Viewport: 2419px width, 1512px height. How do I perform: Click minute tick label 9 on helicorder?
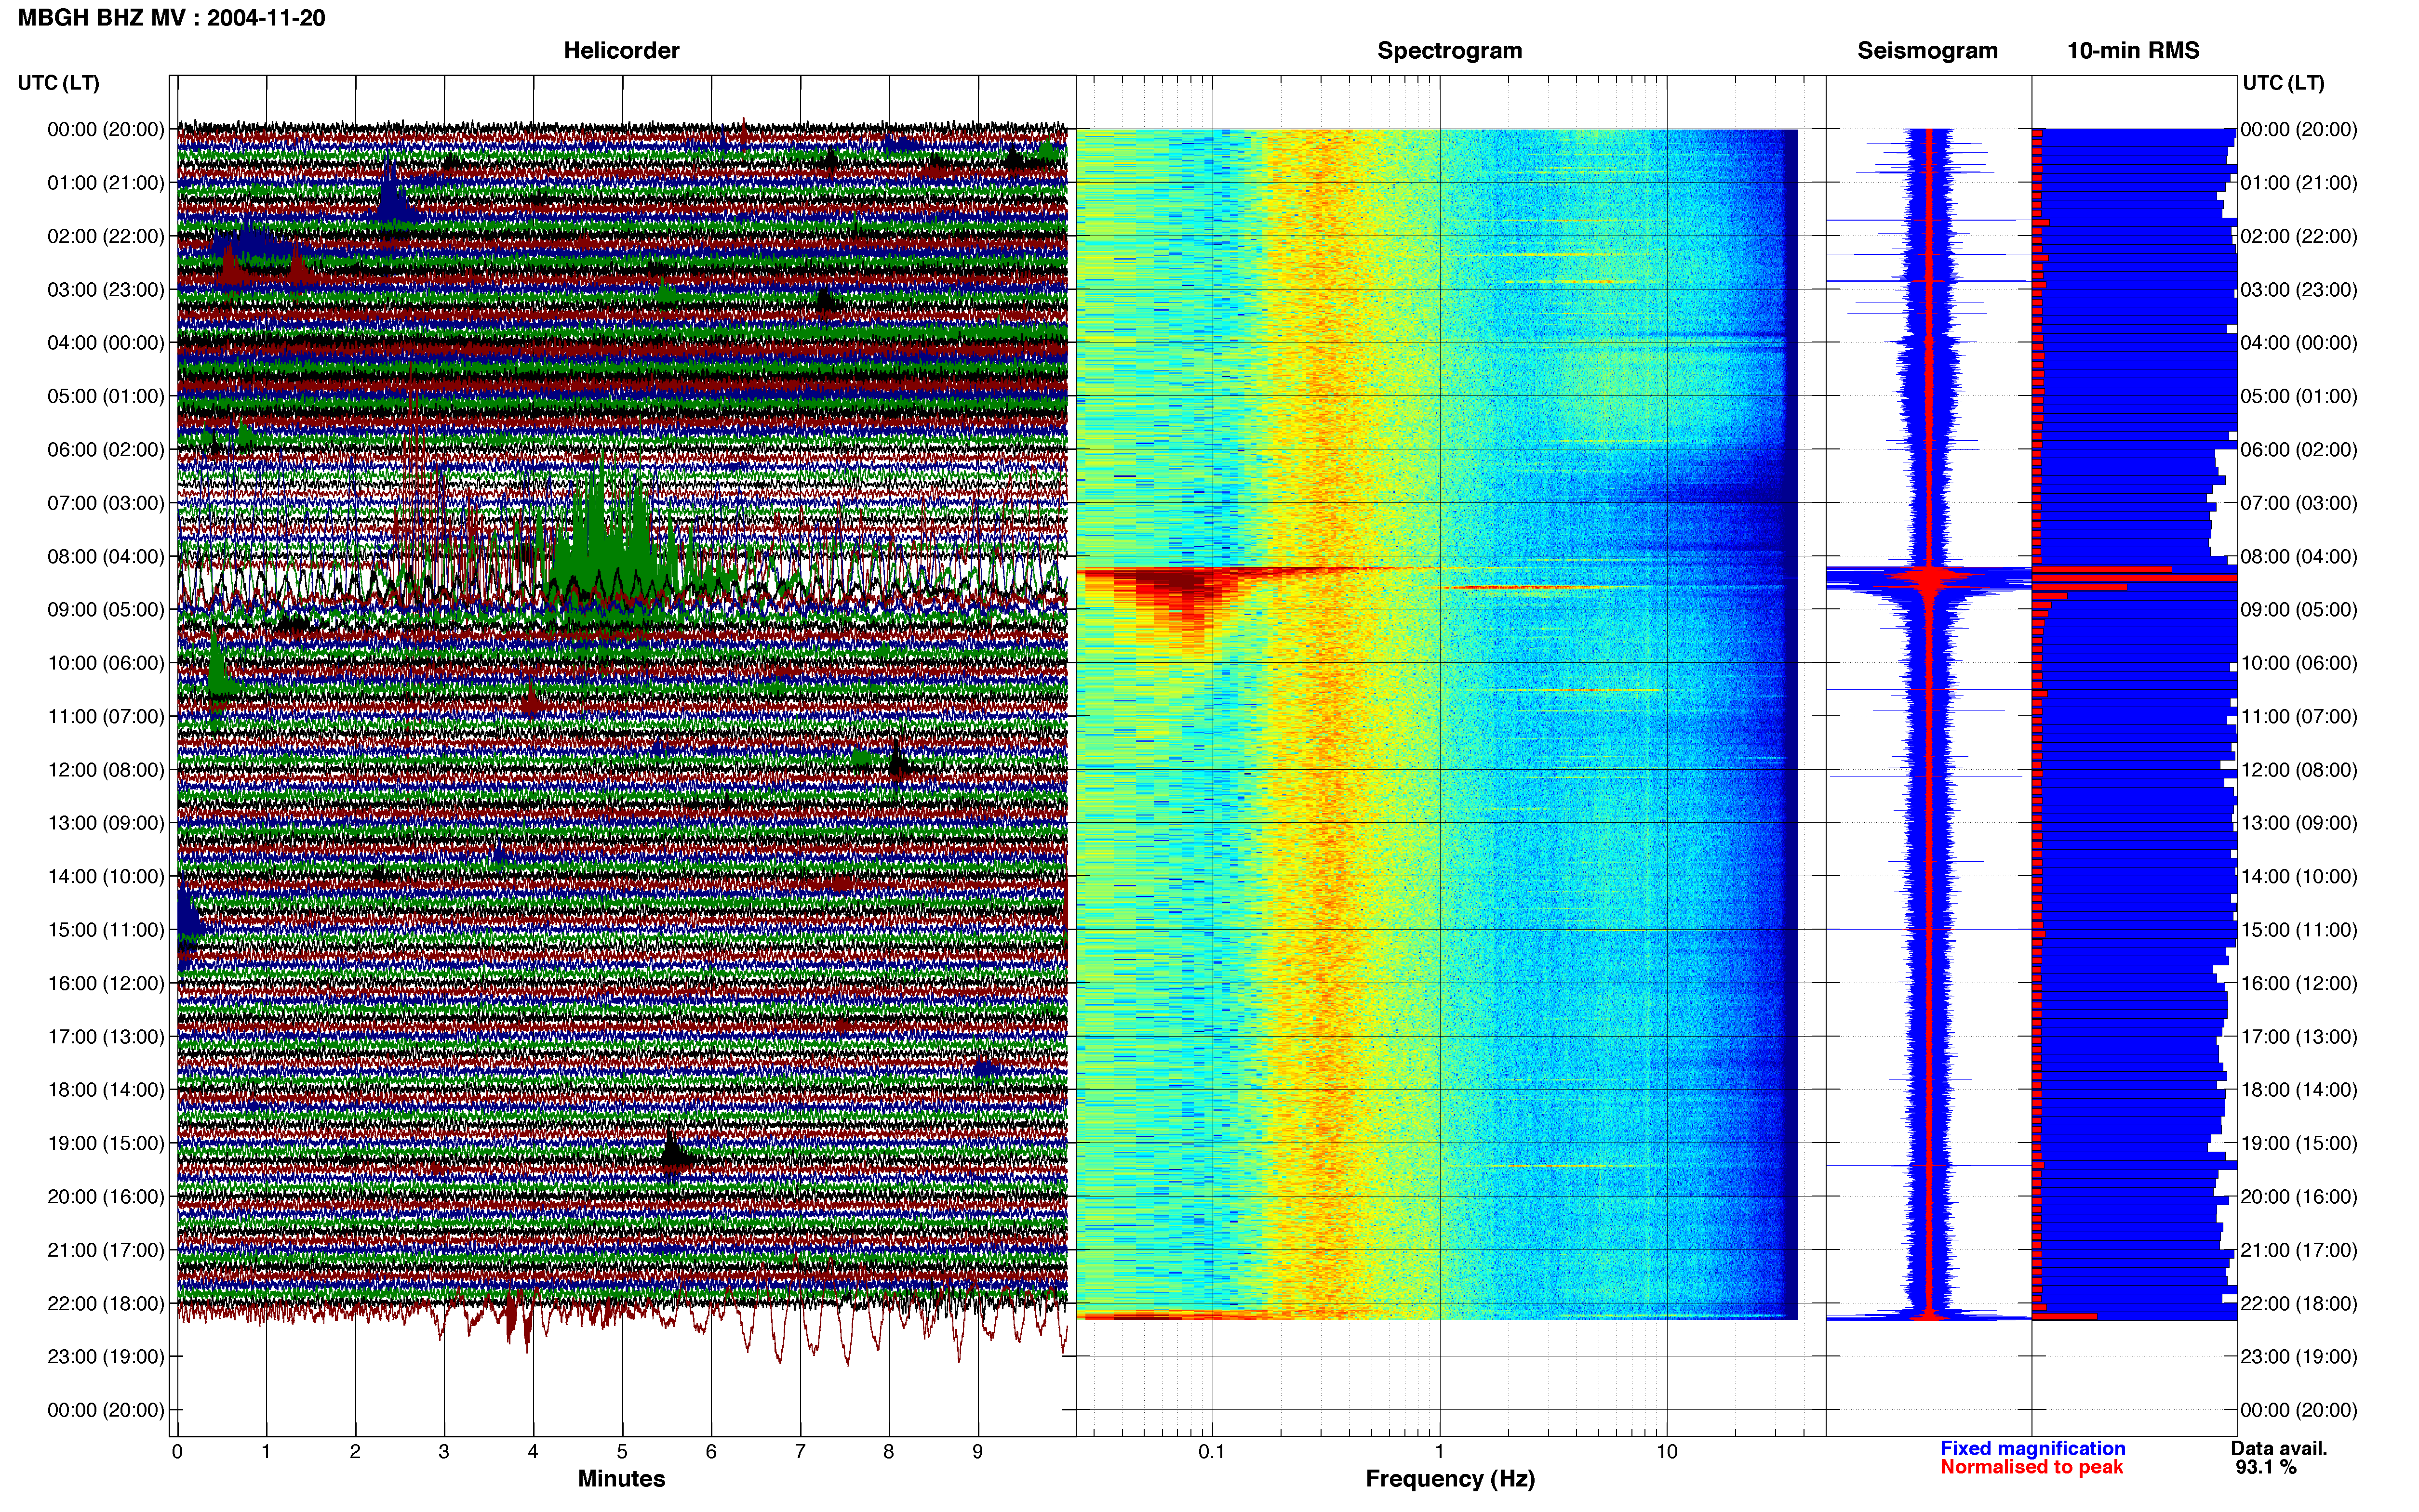click(977, 1451)
